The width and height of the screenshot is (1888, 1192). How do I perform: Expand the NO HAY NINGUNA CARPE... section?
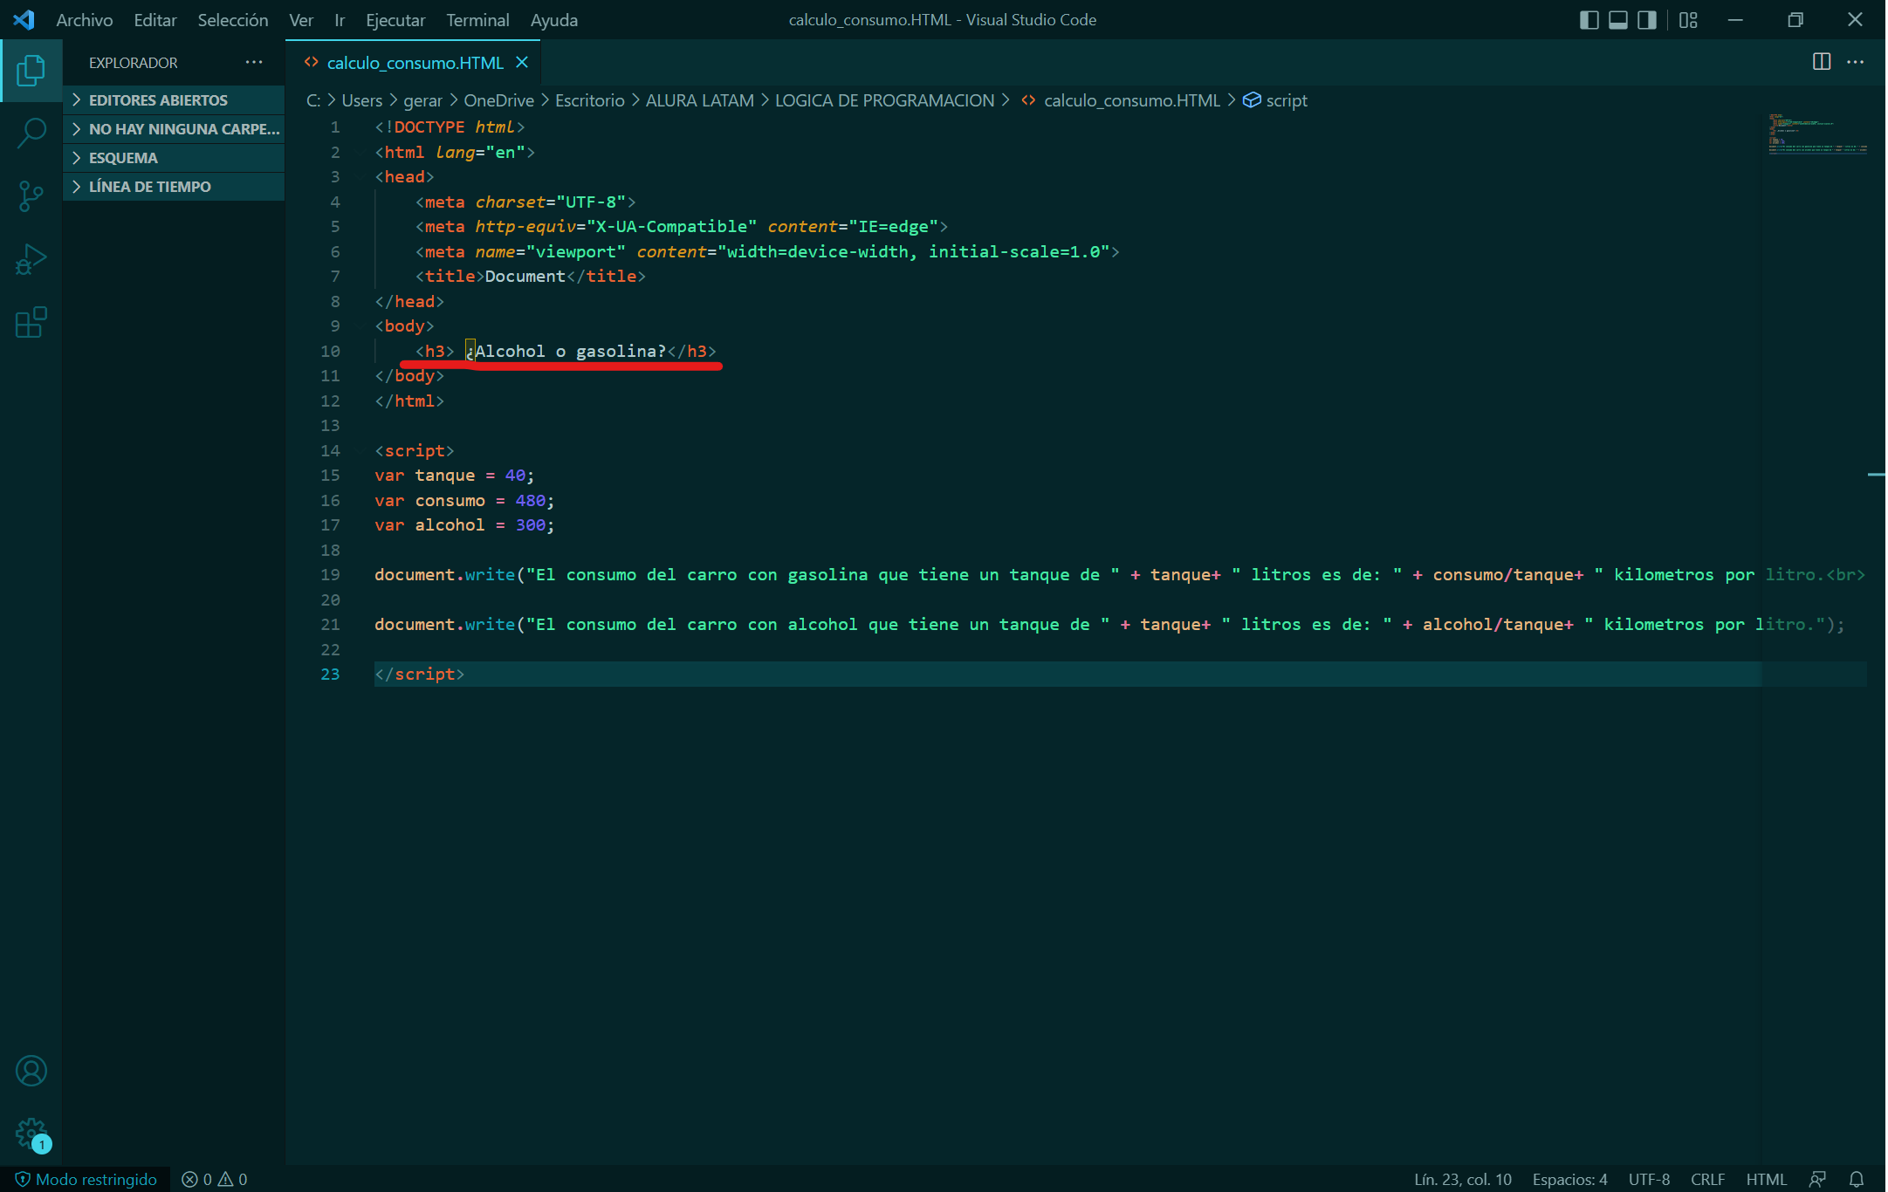(x=174, y=129)
